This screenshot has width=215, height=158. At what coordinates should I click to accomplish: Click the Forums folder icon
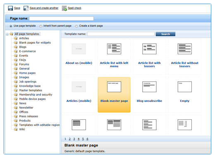click(16, 64)
